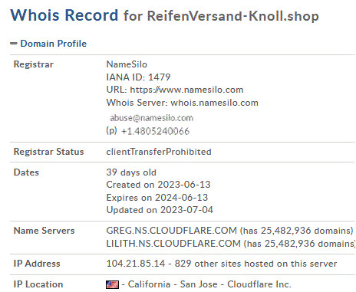356x292 pixels.
Task: Click the abuse@namesilo.com email image
Action: click(x=151, y=118)
